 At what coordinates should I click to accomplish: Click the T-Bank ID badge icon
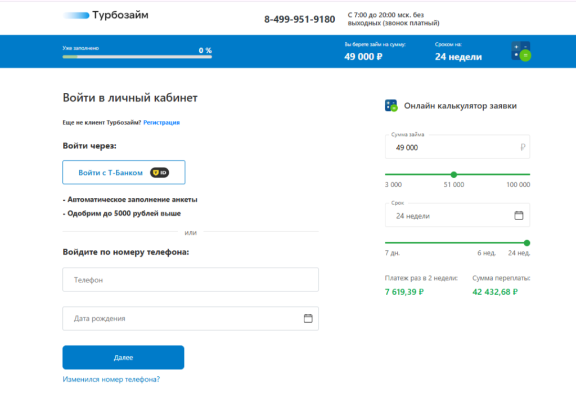tap(160, 173)
